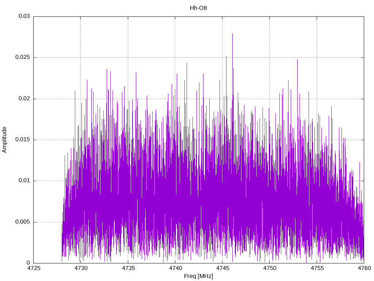This screenshot has width=374, height=281.
Task: Click x-axis tick label 4730
Action: pos(81,268)
